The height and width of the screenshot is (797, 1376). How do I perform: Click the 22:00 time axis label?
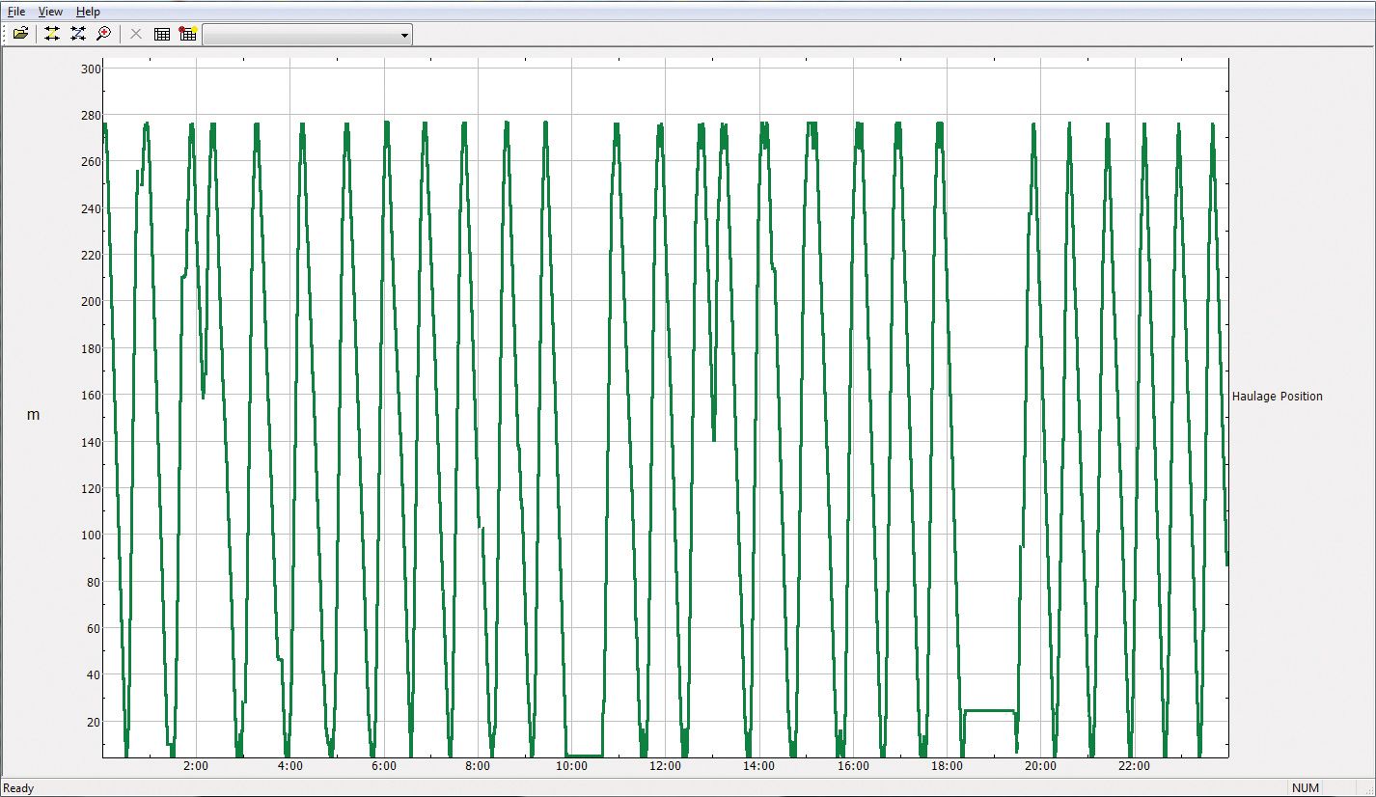(1134, 766)
